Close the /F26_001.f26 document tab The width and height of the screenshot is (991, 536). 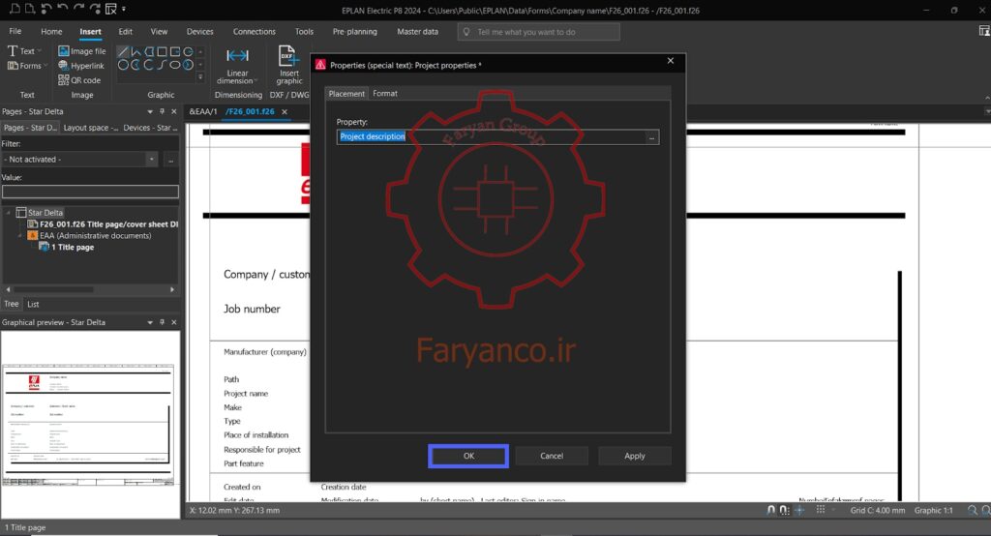coord(285,112)
